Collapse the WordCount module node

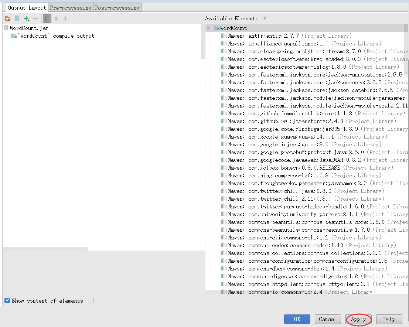coord(208,28)
